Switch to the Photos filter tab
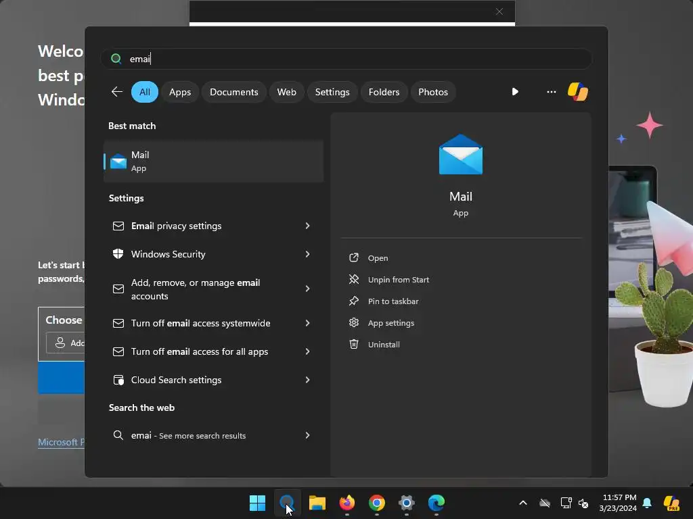693x519 pixels. click(x=433, y=92)
